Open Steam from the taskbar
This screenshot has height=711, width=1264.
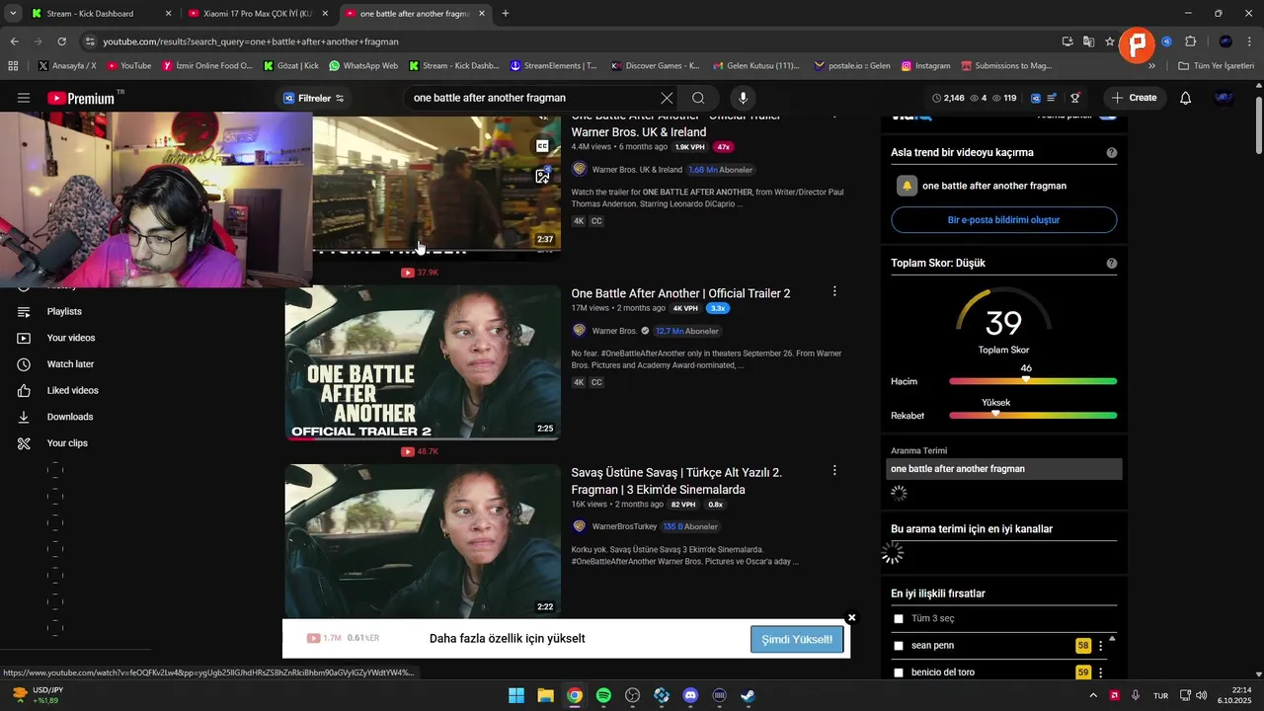[749, 695]
